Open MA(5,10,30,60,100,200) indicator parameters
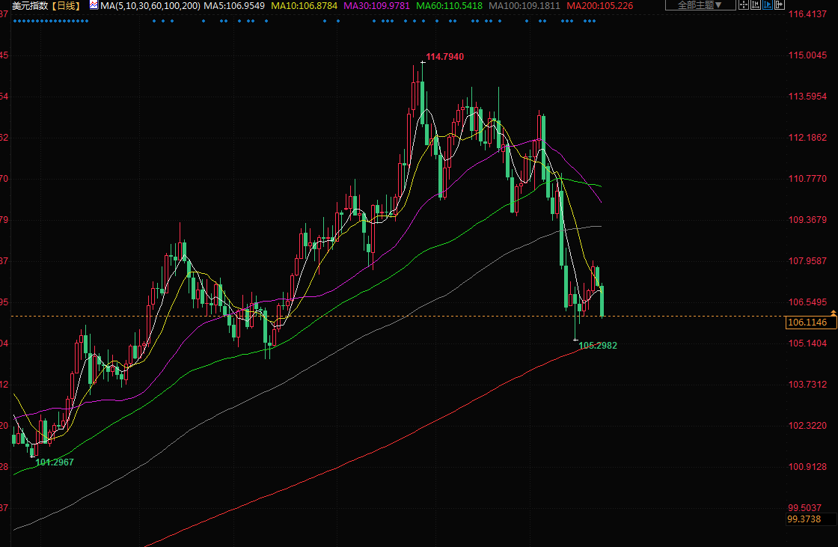The height and width of the screenshot is (547, 838). point(150,5)
